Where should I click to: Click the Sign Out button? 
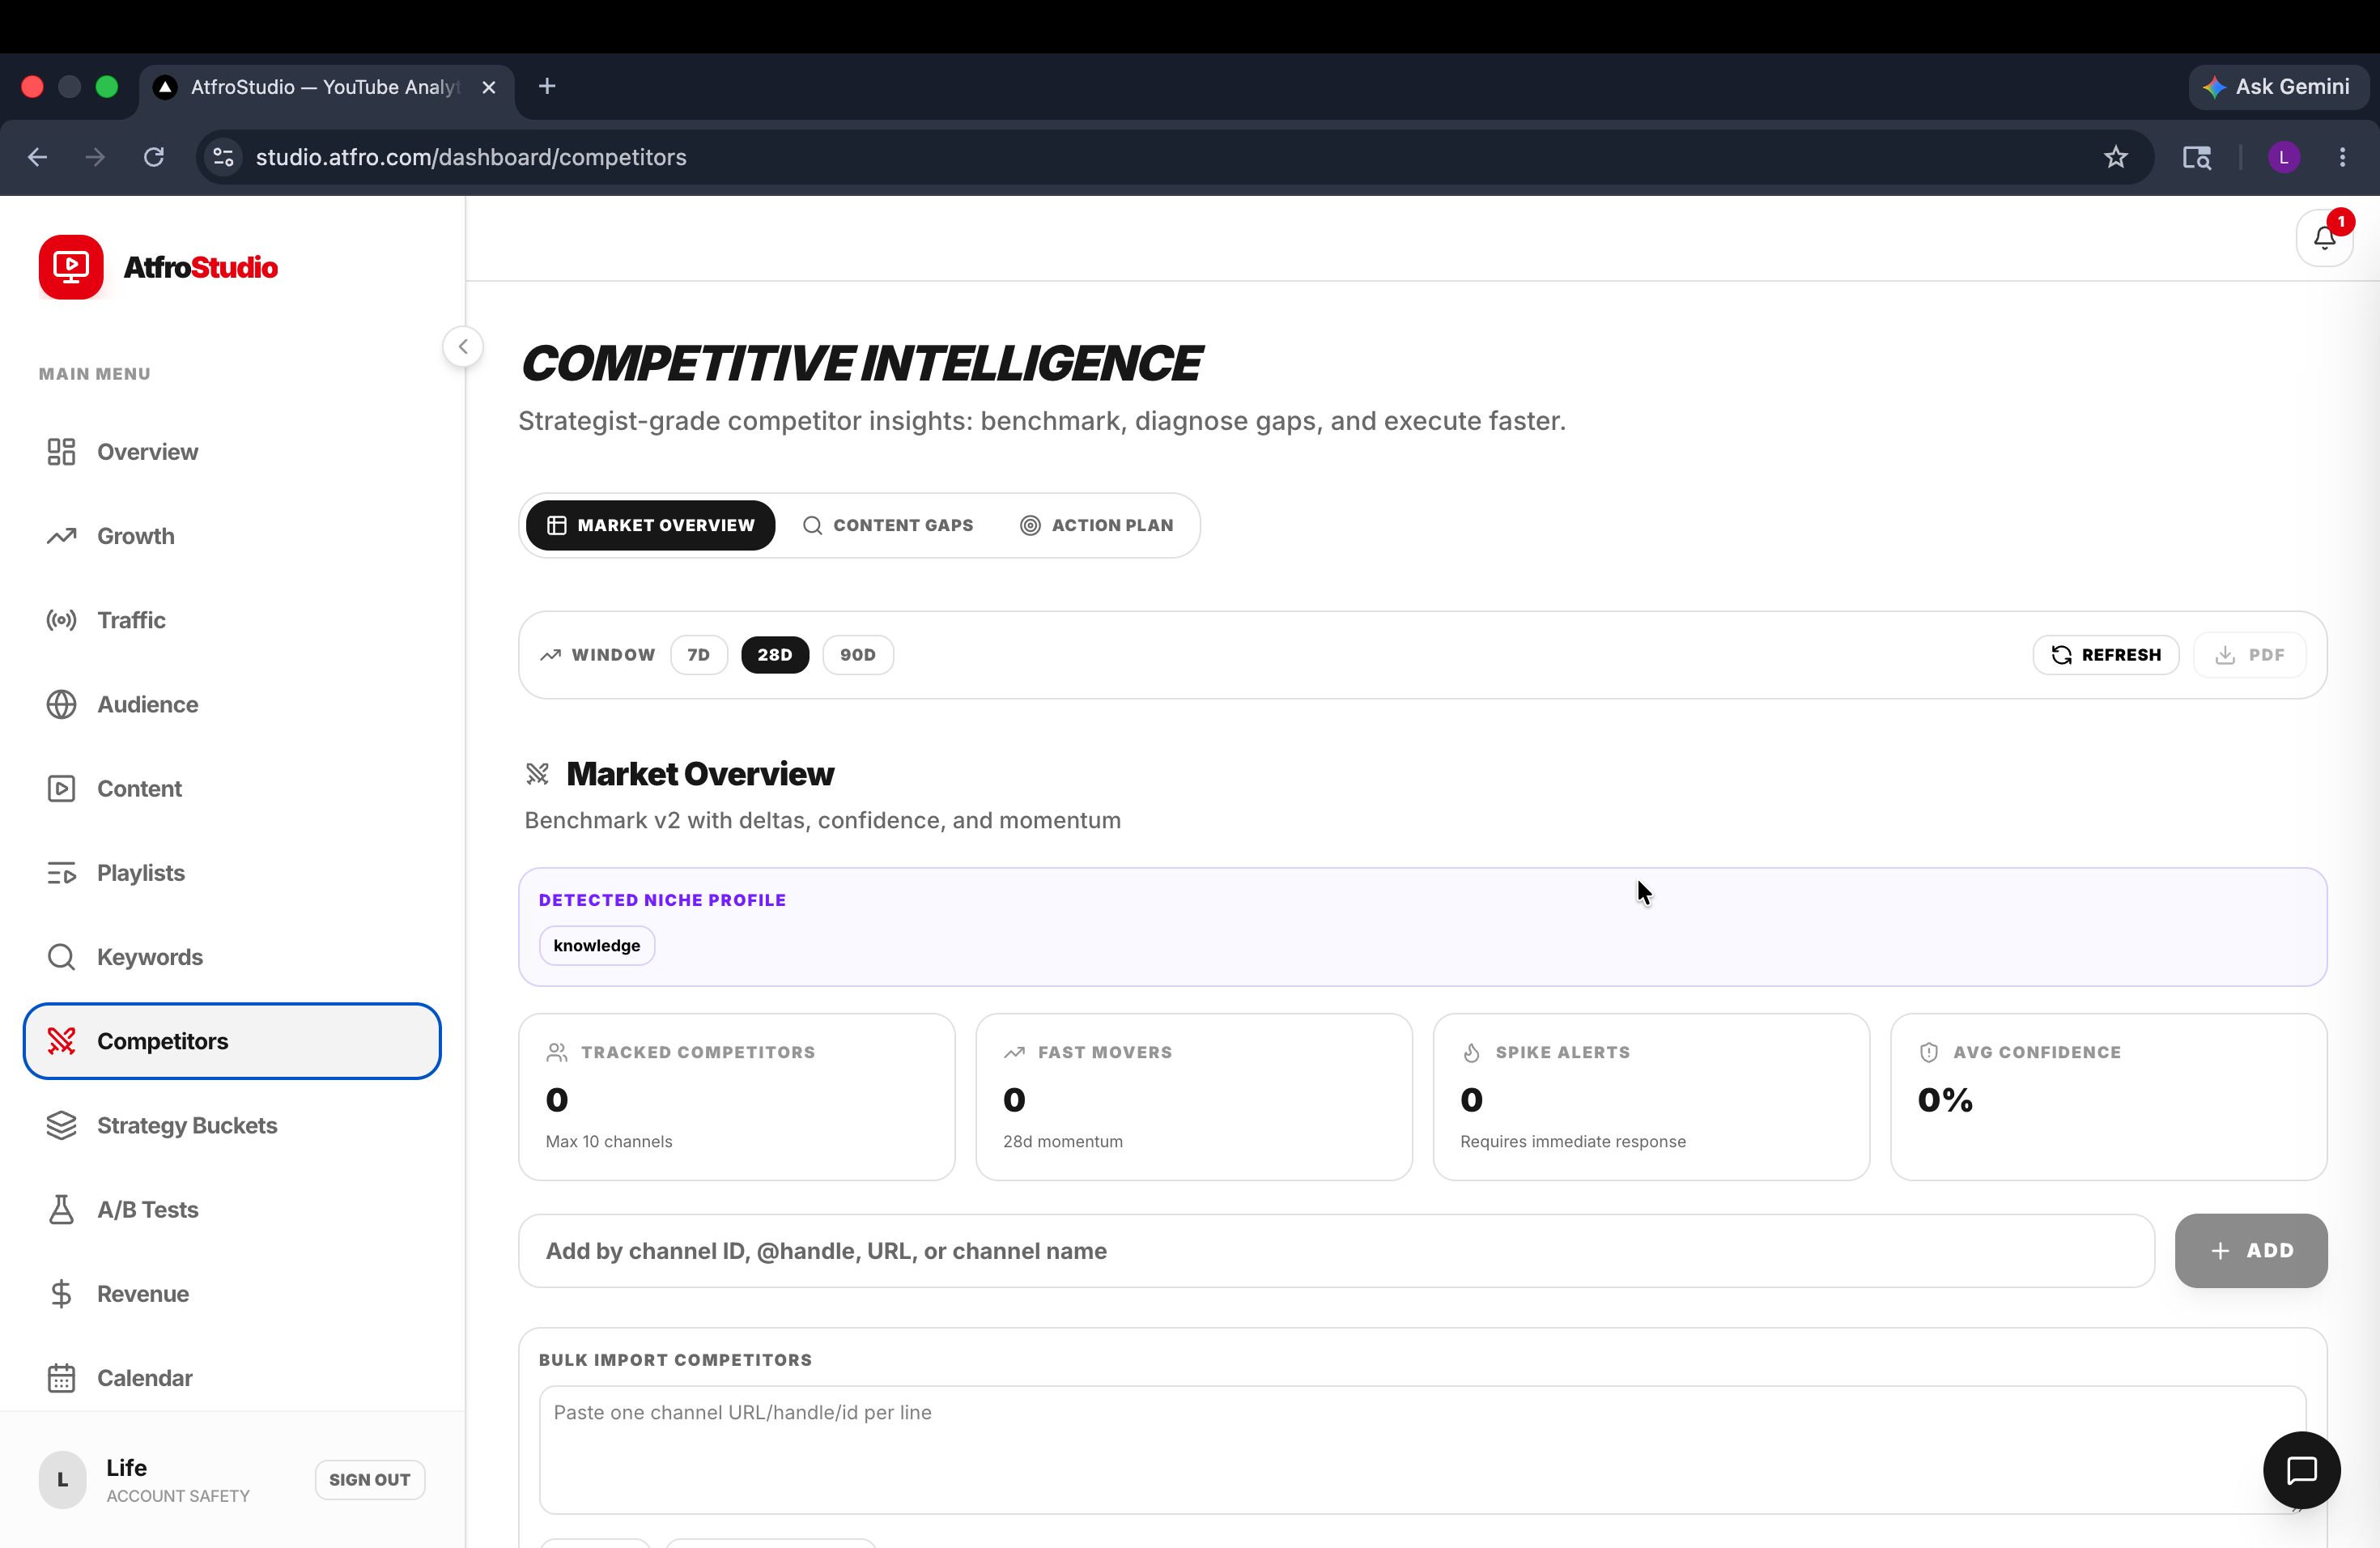click(370, 1480)
